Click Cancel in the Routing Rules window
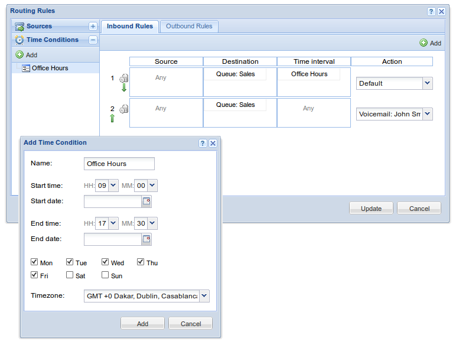This screenshot has height=348, width=456. tap(419, 209)
